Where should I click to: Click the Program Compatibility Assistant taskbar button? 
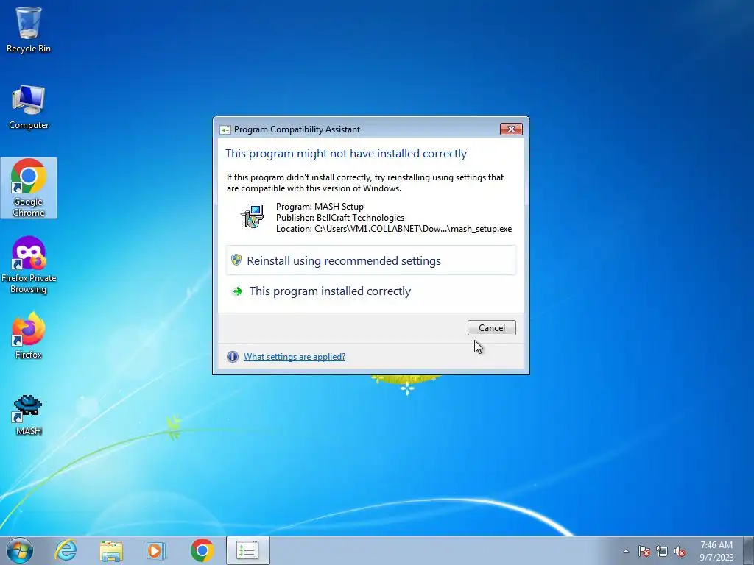(x=247, y=550)
